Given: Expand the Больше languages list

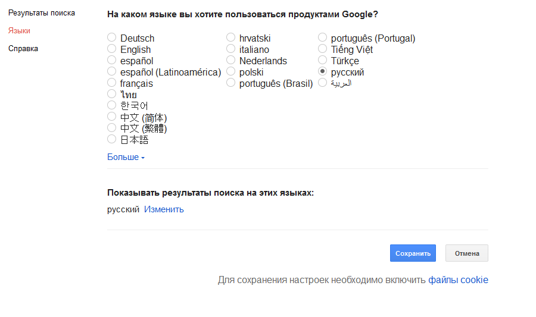Looking at the screenshot, I should [x=126, y=158].
